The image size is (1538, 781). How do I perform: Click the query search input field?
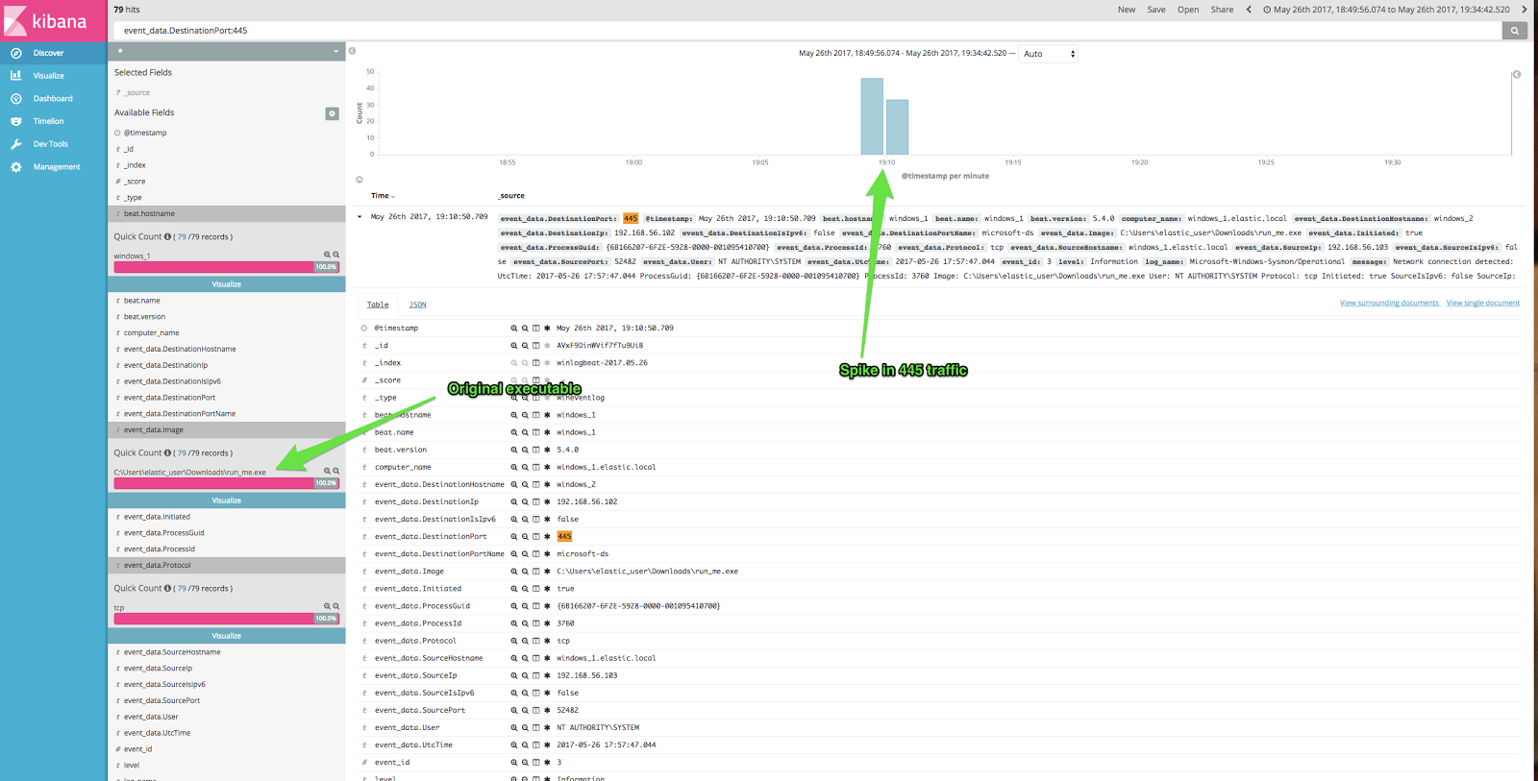[x=807, y=31]
